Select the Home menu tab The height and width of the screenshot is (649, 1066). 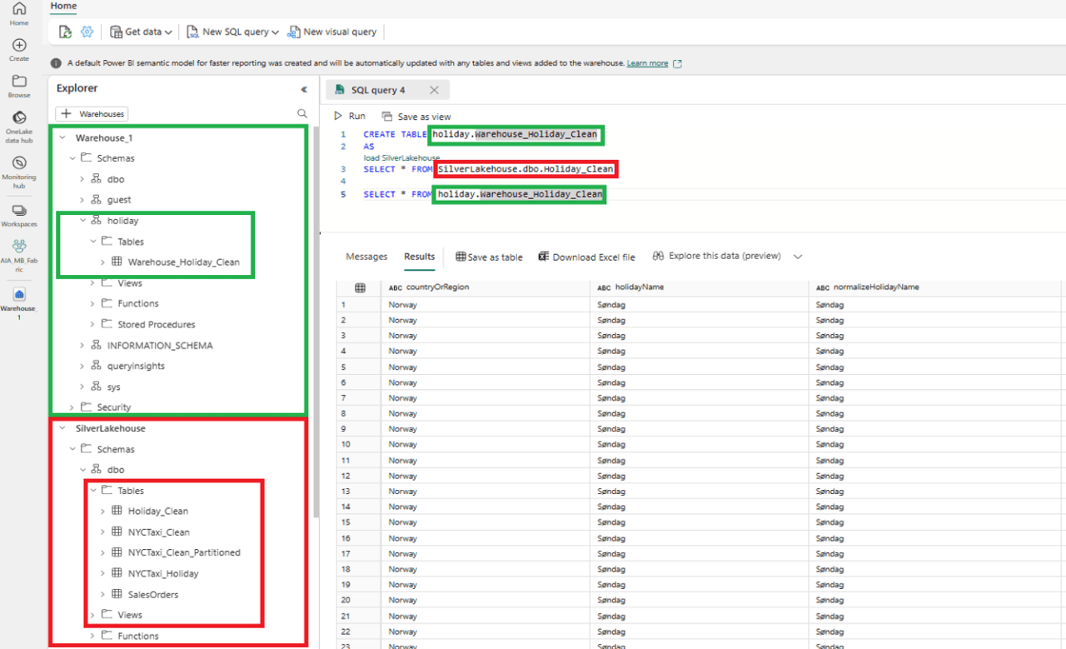coord(63,6)
